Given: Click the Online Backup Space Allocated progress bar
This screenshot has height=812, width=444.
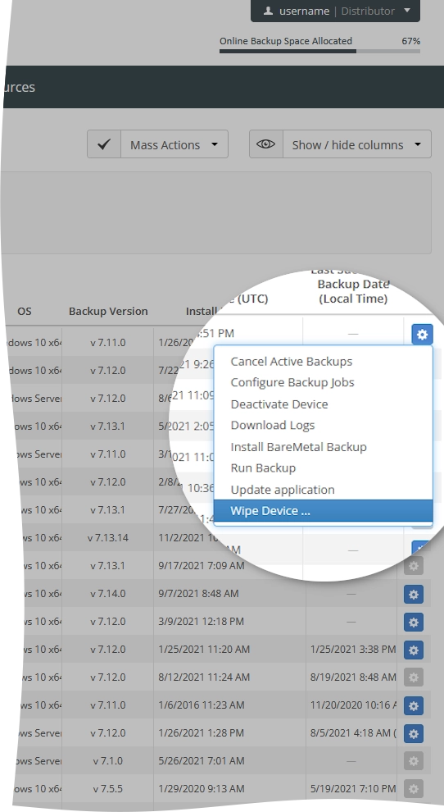Looking at the screenshot, I should coord(319,52).
